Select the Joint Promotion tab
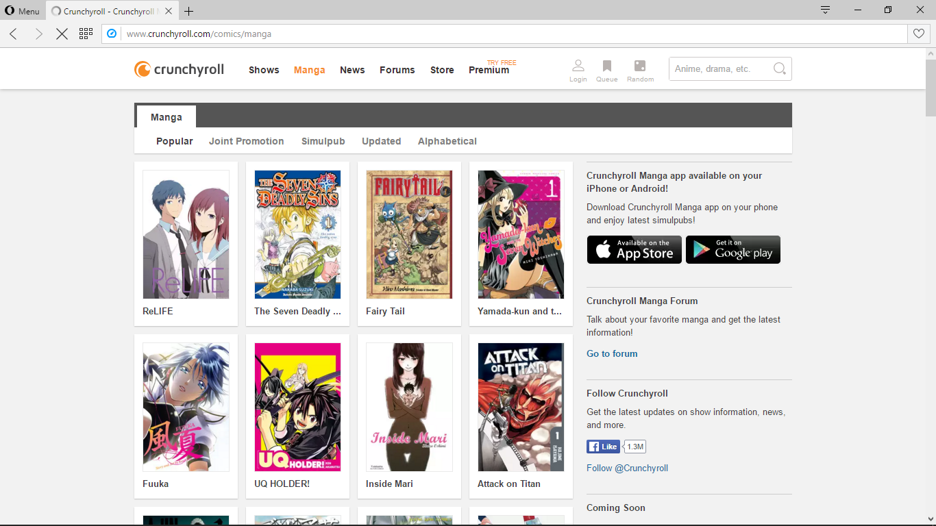Image resolution: width=936 pixels, height=526 pixels. (x=246, y=141)
